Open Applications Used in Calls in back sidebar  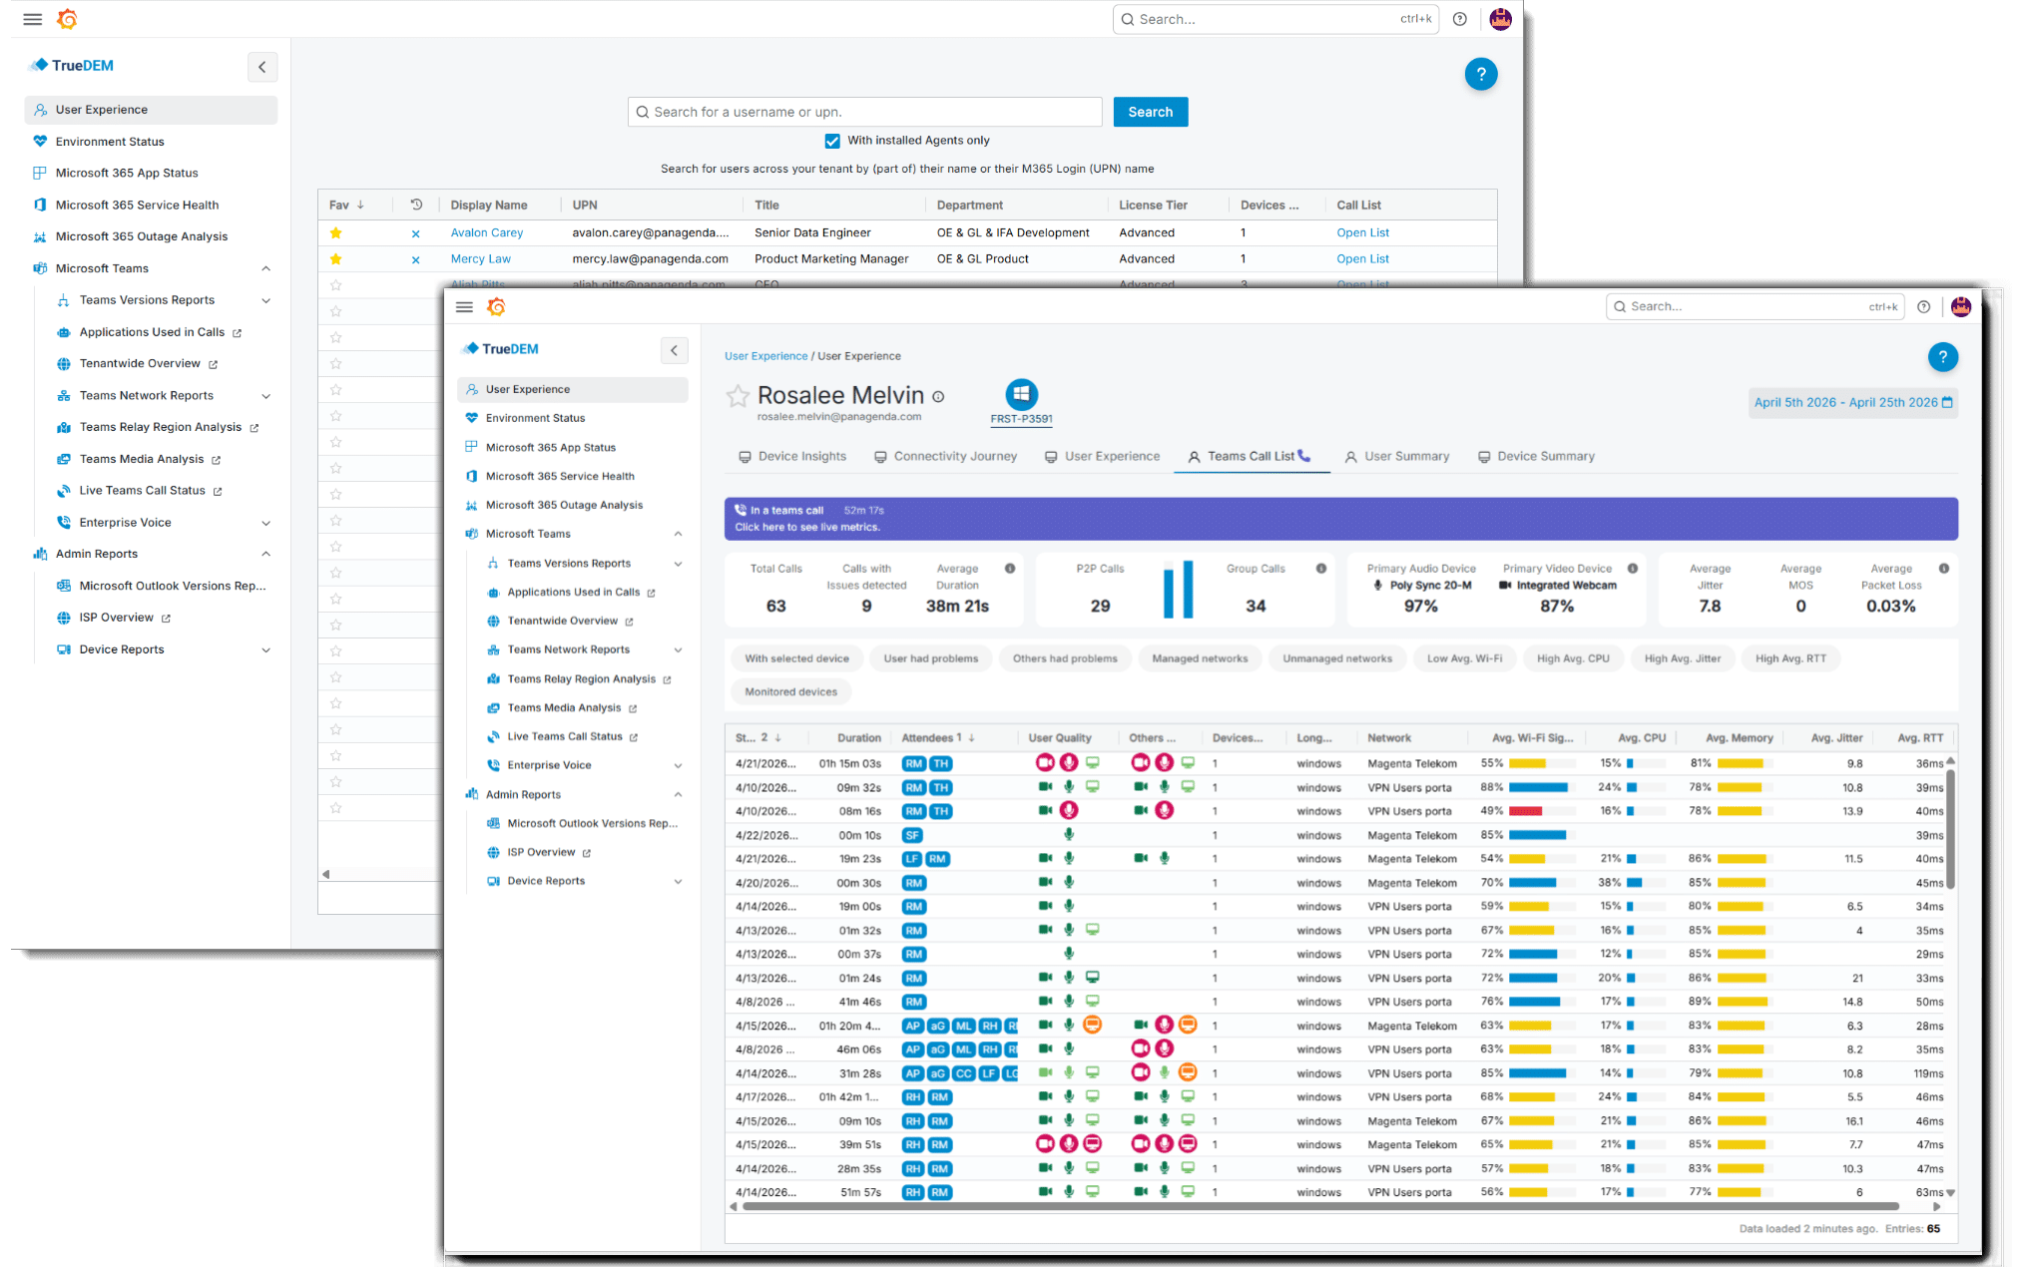point(152,332)
